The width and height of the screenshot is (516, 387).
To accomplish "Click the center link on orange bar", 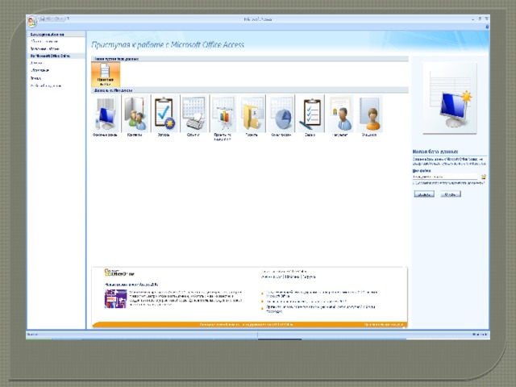I will (246, 324).
